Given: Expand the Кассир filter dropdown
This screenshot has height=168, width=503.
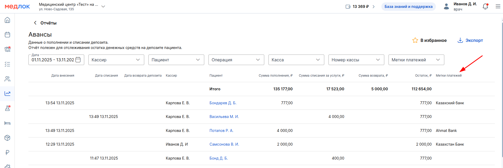Looking at the screenshot, I should [116, 60].
